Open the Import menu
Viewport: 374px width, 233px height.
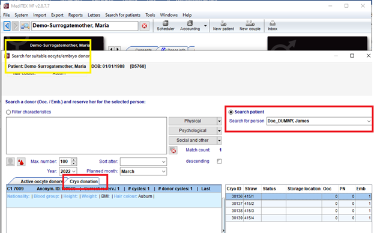click(x=40, y=15)
